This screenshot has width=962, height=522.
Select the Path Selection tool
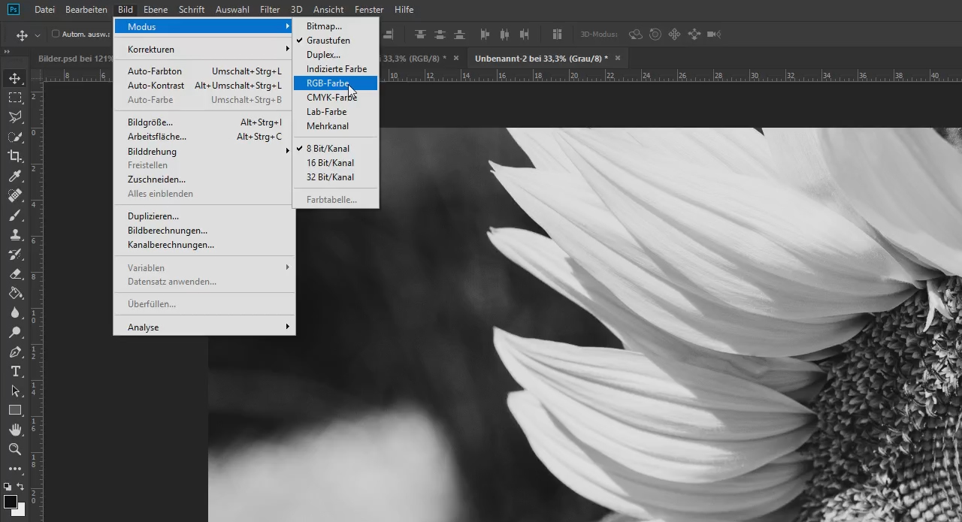(x=14, y=391)
